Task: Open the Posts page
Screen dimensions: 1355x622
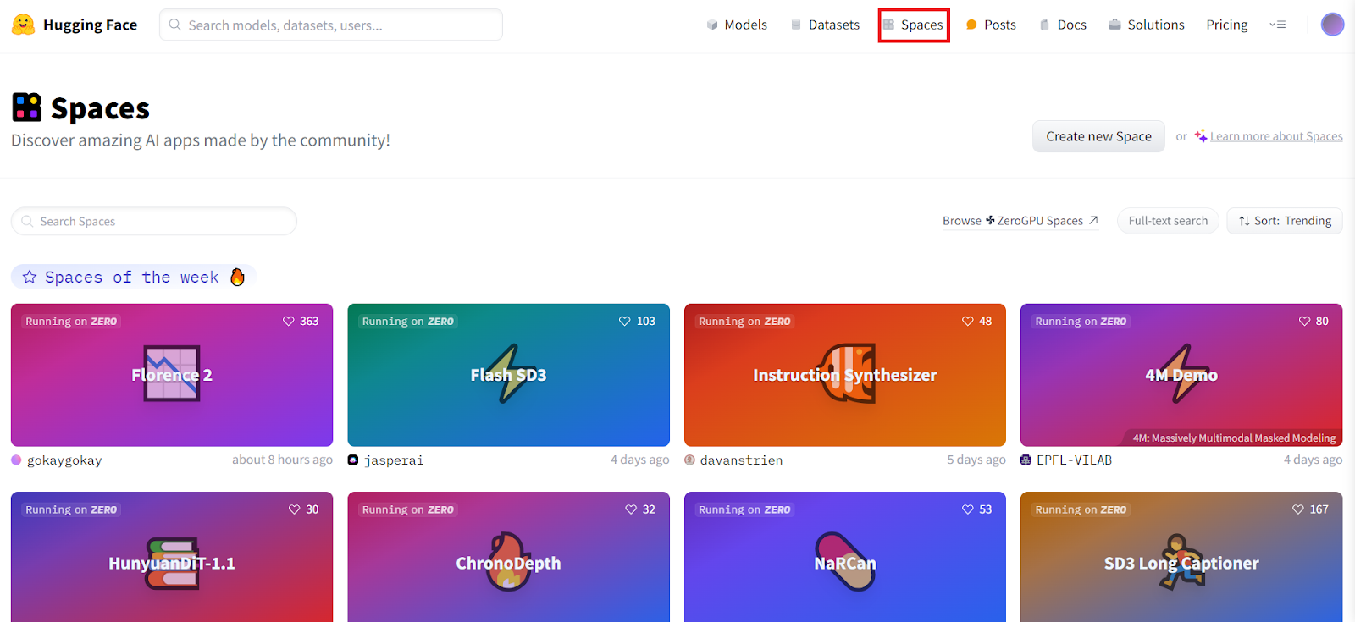Action: (991, 25)
